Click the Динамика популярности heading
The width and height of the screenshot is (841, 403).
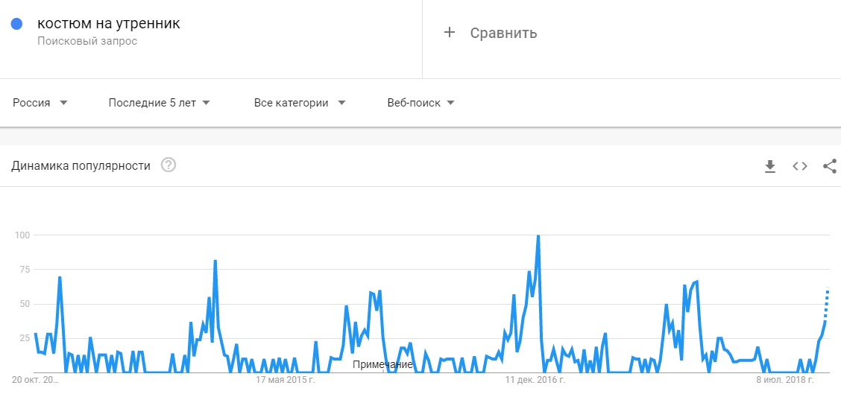click(x=81, y=165)
